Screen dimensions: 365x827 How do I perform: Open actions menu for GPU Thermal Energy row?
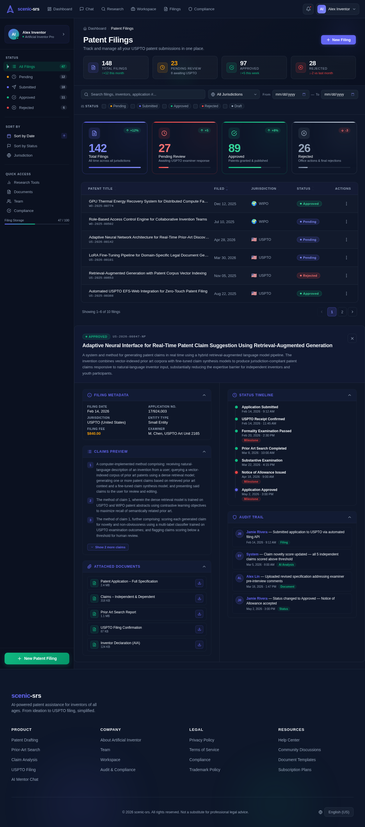pyautogui.click(x=346, y=203)
